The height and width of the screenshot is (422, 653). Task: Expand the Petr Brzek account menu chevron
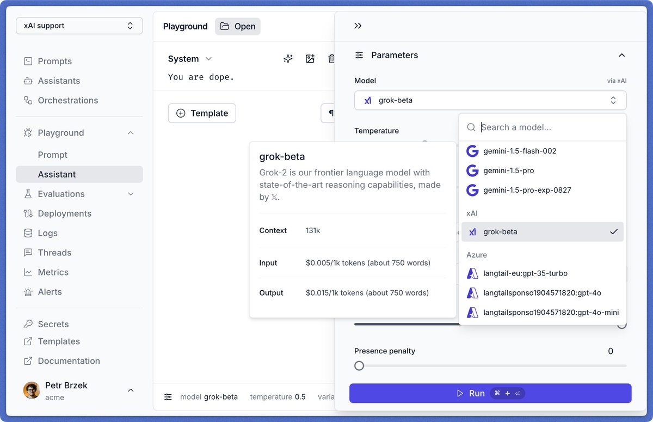[131, 390]
